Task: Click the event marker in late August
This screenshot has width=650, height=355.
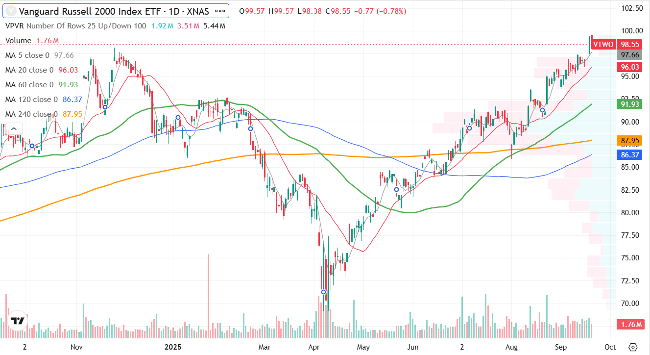Action: pos(542,110)
